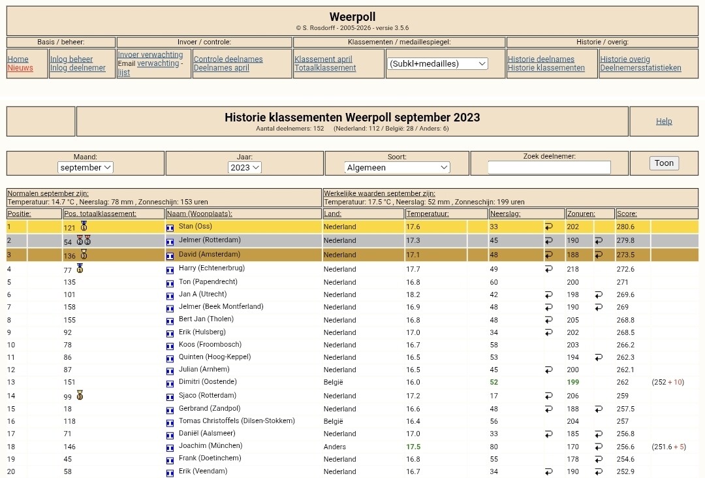Expand the Soort dropdown set to Algemeen
The height and width of the screenshot is (478, 705).
pyautogui.click(x=397, y=167)
